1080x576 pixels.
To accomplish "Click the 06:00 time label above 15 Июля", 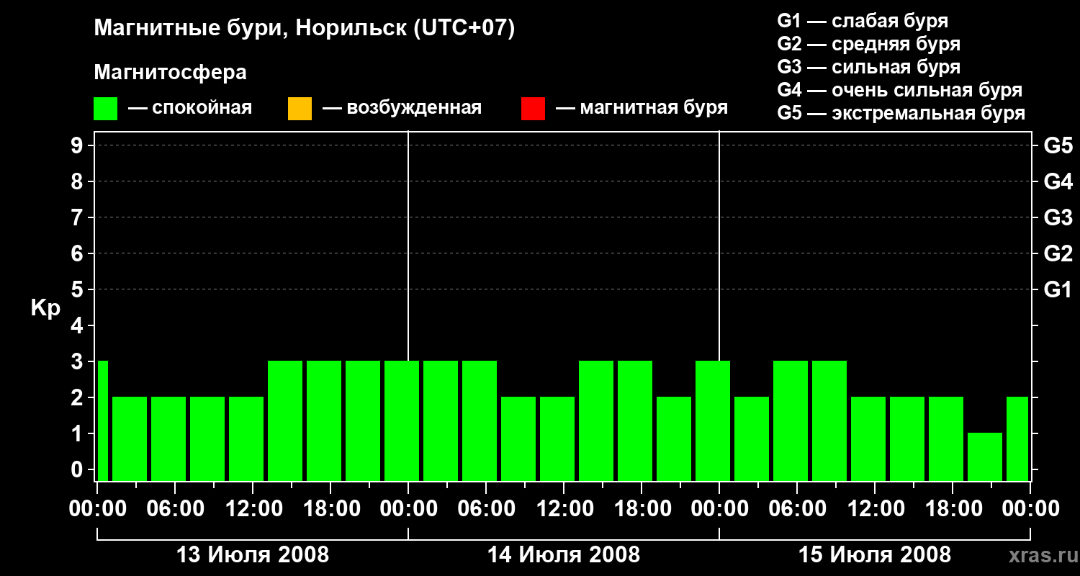I will pos(797,509).
